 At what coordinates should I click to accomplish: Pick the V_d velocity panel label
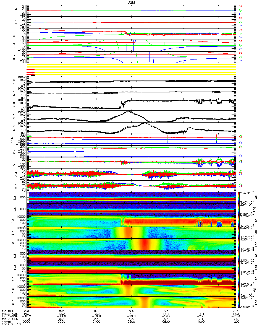[x=16, y=175]
